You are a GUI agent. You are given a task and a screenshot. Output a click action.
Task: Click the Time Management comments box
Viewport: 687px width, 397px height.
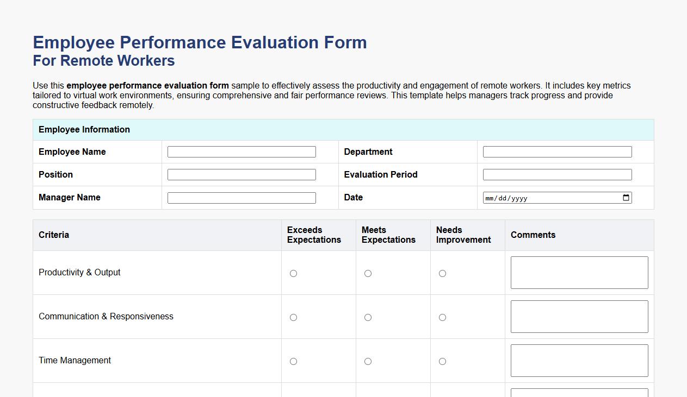pos(579,360)
